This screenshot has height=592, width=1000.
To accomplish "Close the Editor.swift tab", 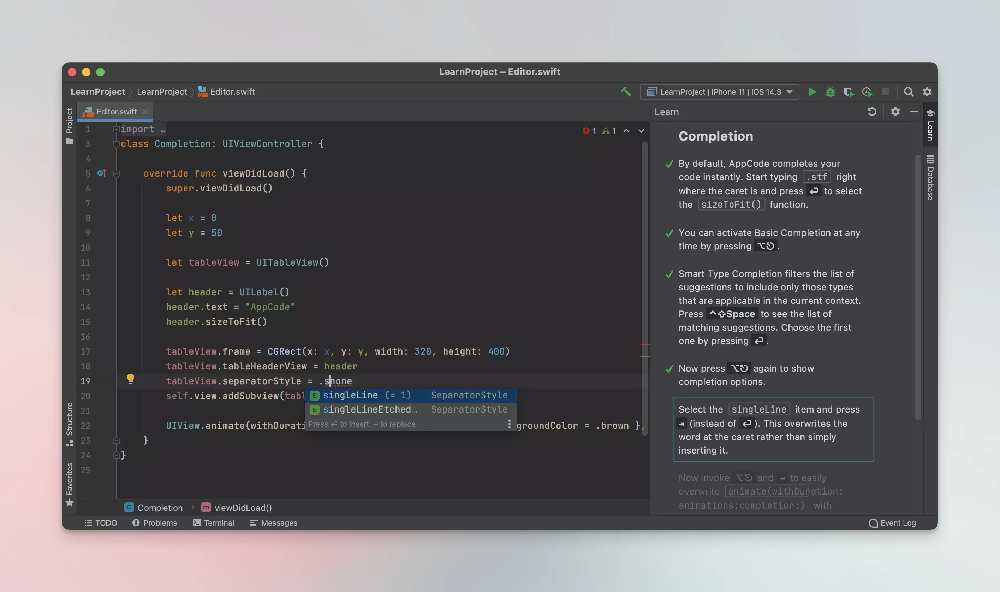I will pyautogui.click(x=145, y=112).
